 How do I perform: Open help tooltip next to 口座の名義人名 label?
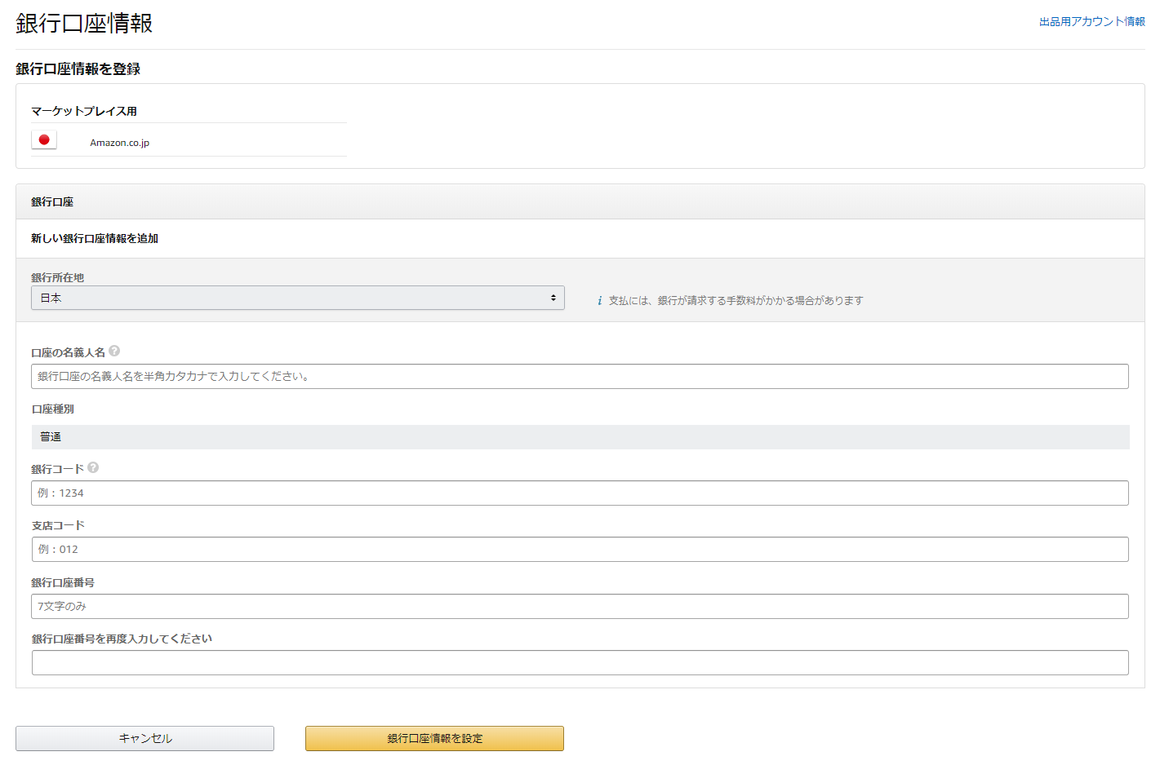pos(115,351)
